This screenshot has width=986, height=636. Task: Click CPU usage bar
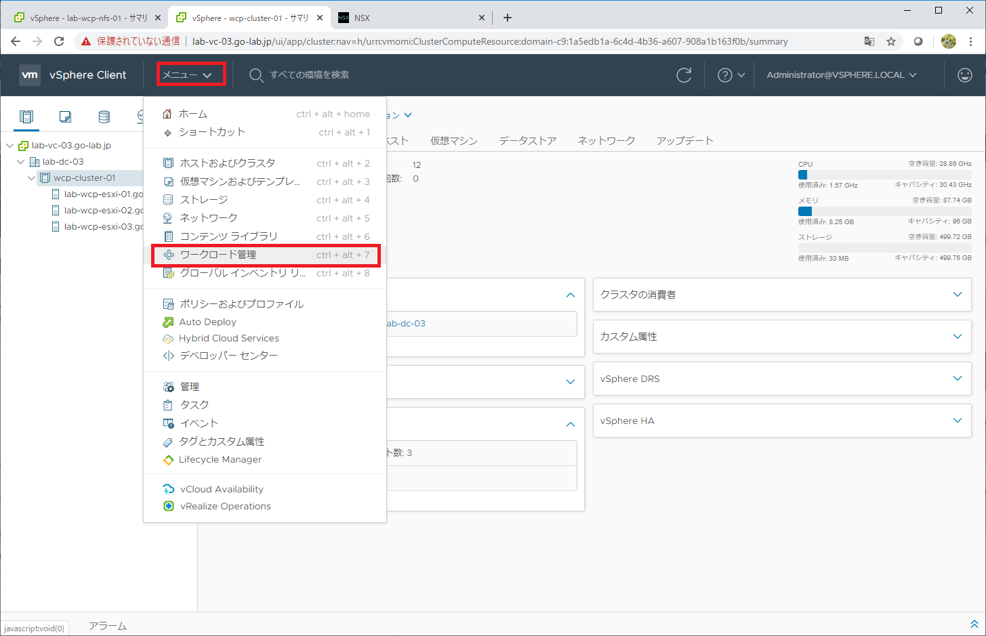885,175
